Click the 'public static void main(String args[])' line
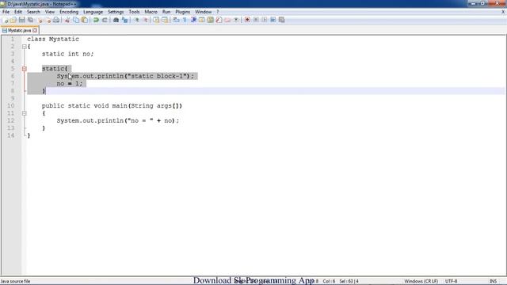The width and height of the screenshot is (507, 285). tap(112, 106)
